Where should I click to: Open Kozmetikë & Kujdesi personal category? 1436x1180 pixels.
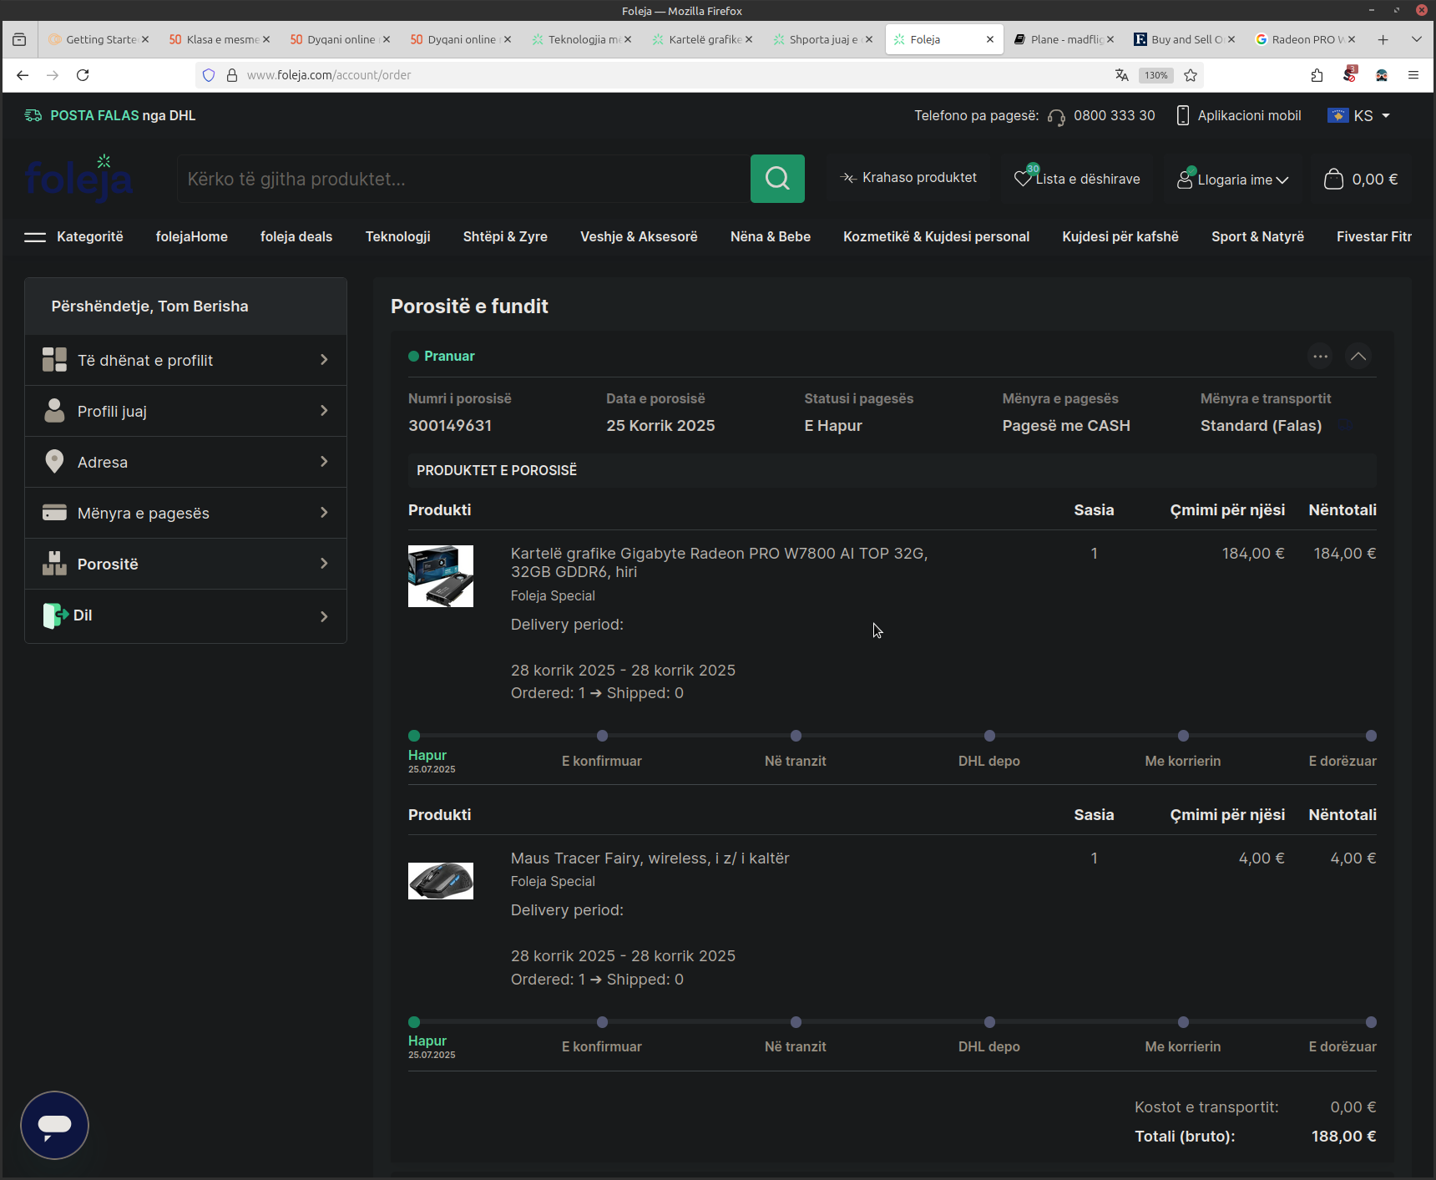pos(936,237)
